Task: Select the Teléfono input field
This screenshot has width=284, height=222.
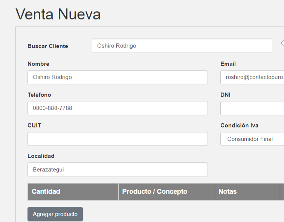Action: point(118,108)
